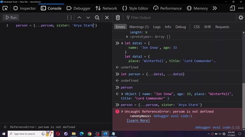Open File Explorer from the taskbar
This screenshot has height=137, width=245.
[73, 134]
